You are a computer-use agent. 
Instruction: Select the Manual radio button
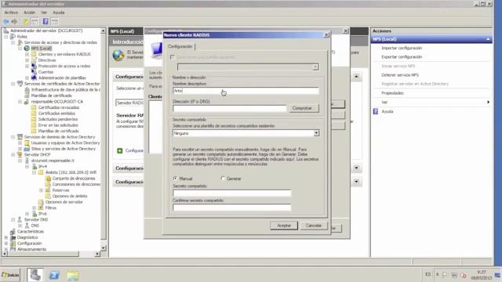(175, 179)
